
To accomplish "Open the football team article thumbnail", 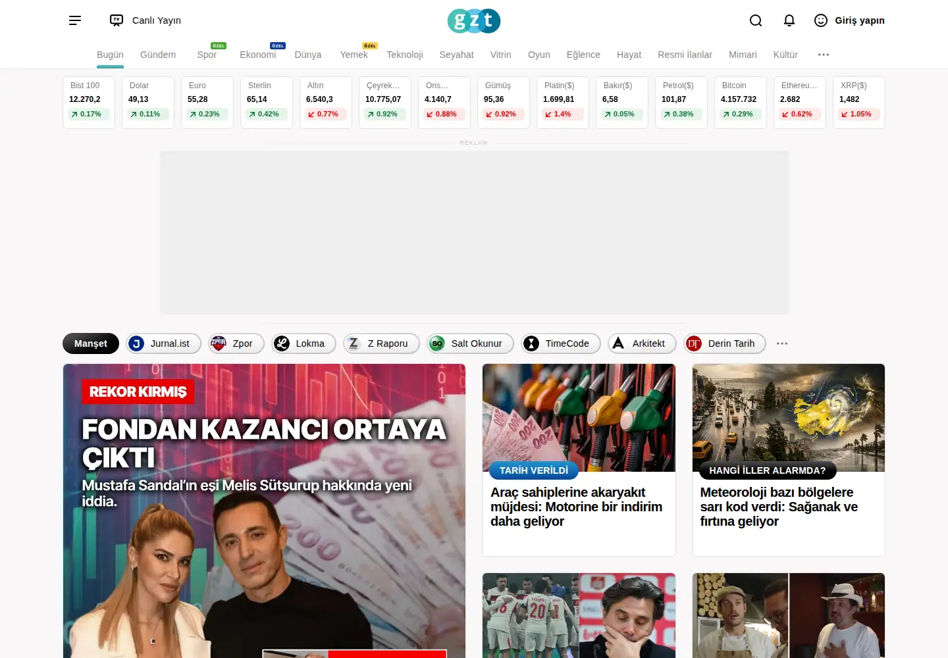I will pos(579,615).
